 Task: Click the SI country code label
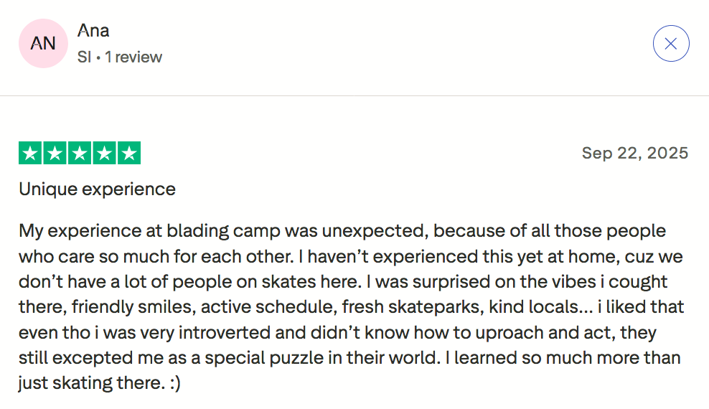tap(84, 57)
